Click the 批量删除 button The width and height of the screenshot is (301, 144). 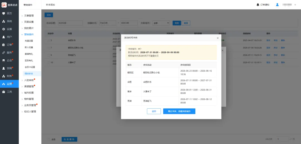(x=69, y=139)
